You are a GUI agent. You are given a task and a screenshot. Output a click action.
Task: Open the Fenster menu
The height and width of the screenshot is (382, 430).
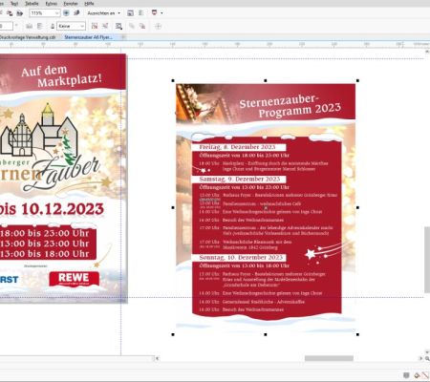point(71,4)
